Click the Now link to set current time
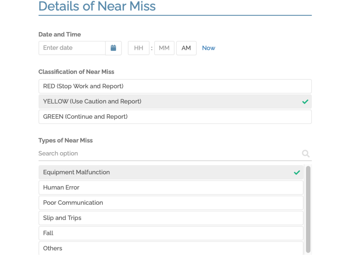The width and height of the screenshot is (344, 257). [208, 48]
